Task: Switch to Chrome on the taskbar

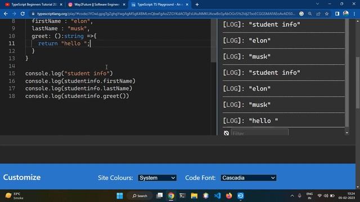Action: [x=171, y=196]
